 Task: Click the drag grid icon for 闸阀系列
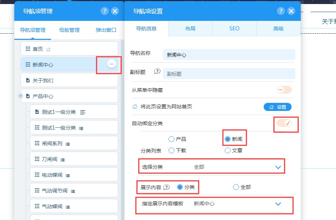coord(37,143)
